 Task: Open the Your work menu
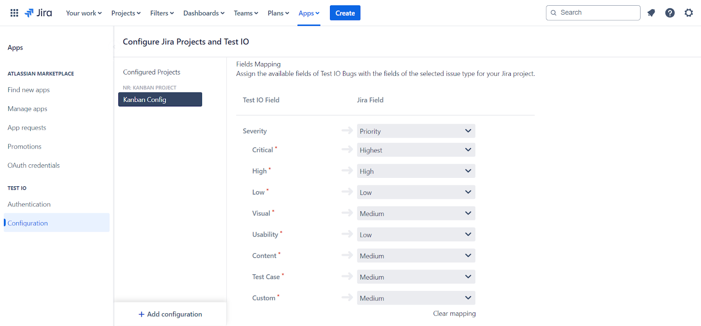[x=84, y=13]
